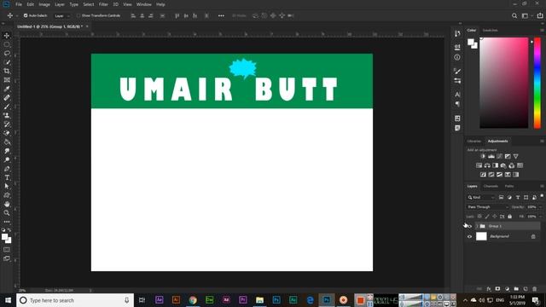Viewport: 546px width, 307px height.
Task: Toggle the type layer filter
Action: (518, 197)
